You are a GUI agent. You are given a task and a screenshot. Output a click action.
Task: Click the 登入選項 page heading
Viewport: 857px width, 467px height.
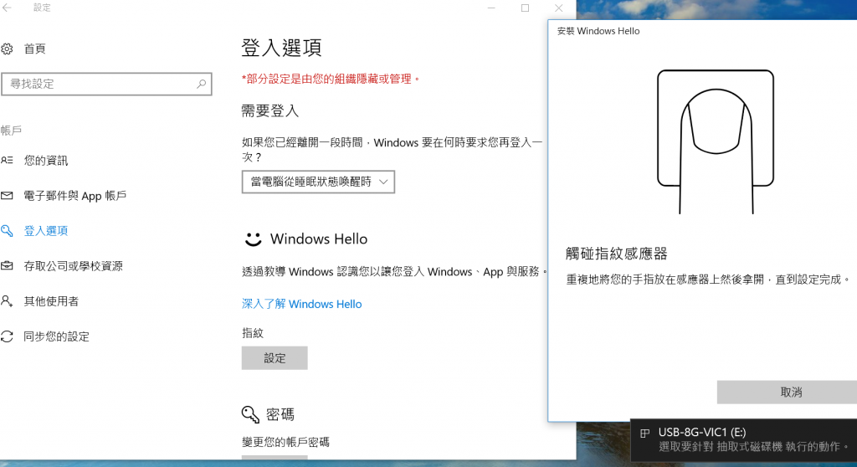pos(281,48)
